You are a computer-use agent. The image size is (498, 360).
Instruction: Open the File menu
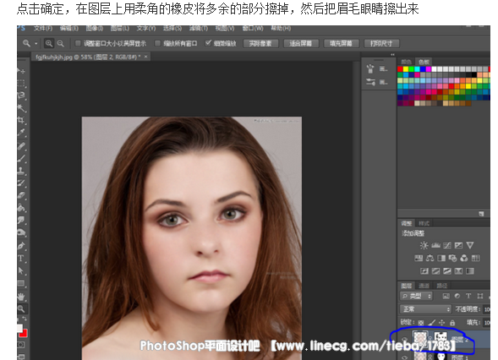pyautogui.click(x=43, y=29)
